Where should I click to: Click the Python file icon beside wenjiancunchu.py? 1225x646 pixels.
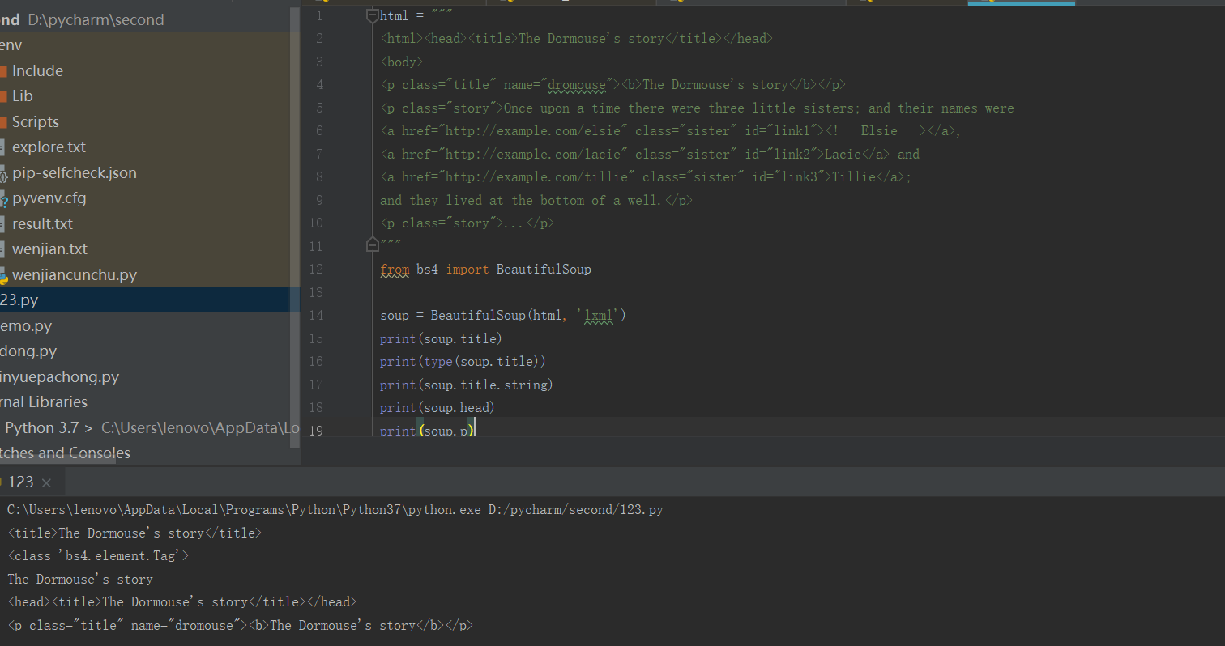(x=3, y=276)
